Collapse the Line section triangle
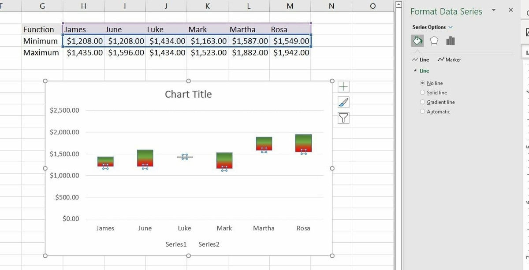Image resolution: width=529 pixels, height=270 pixels. [415, 70]
